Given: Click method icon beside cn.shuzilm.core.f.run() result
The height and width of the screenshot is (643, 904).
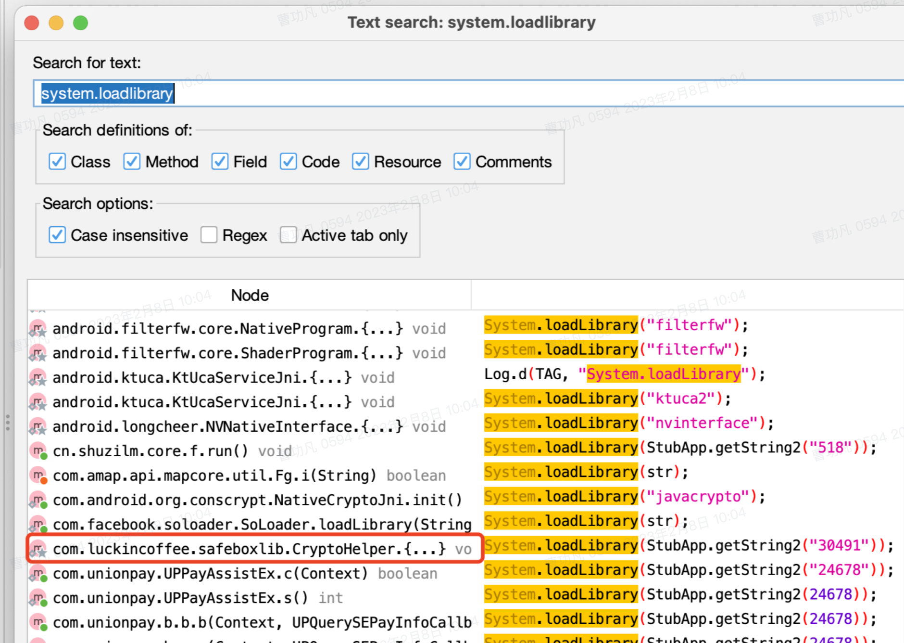Looking at the screenshot, I should (x=38, y=451).
